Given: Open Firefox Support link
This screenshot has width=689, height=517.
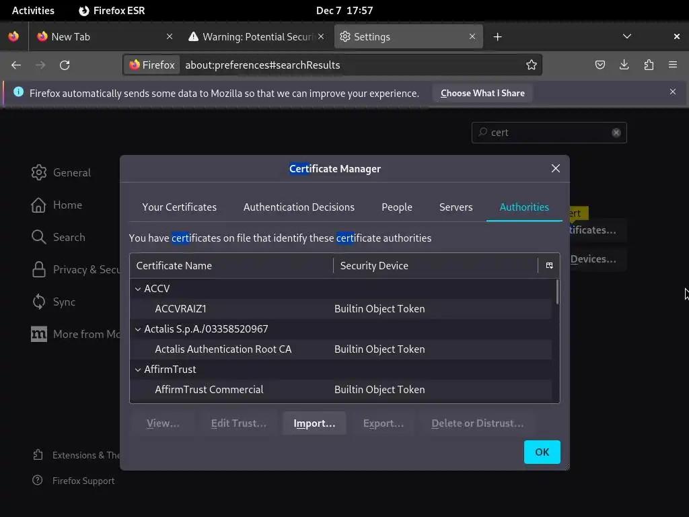Looking at the screenshot, I should pyautogui.click(x=73, y=481).
